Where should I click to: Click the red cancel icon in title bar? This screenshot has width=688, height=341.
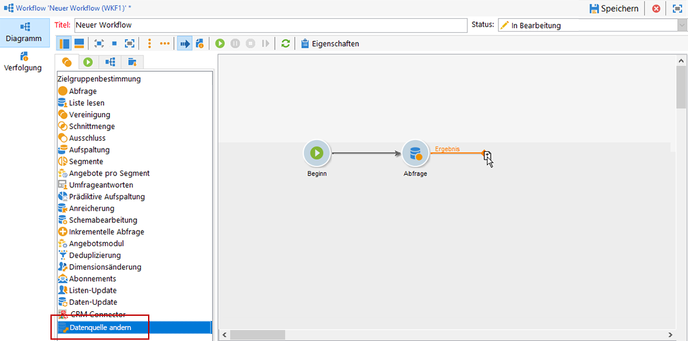tap(656, 8)
